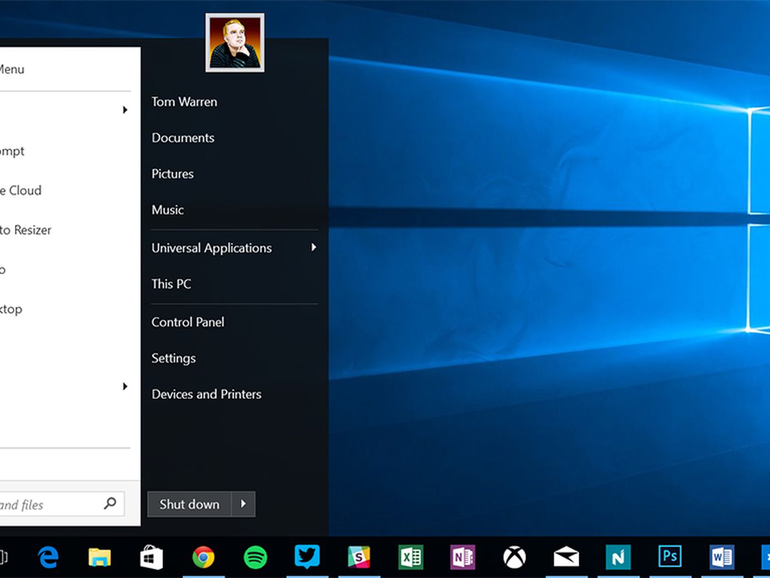The width and height of the screenshot is (770, 578).
Task: Expand the Universal Applications submenu arrow
Action: point(313,248)
